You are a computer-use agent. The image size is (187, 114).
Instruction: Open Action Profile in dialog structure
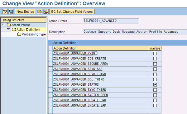click(x=21, y=25)
